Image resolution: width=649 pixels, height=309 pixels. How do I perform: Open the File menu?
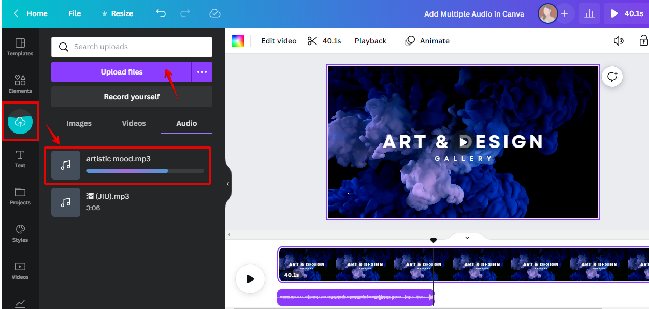pos(74,13)
